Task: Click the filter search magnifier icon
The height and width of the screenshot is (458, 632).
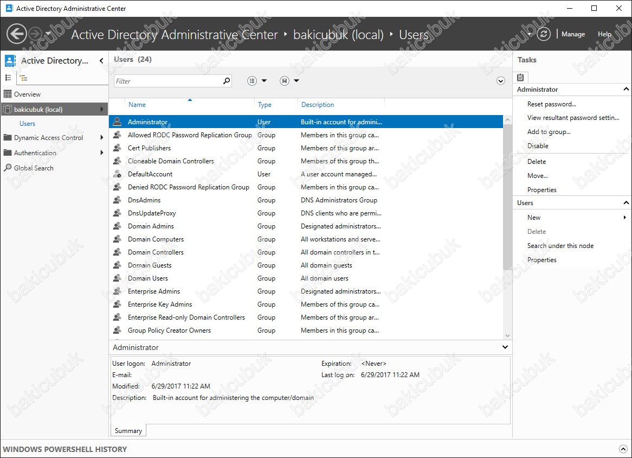Action: tap(227, 81)
